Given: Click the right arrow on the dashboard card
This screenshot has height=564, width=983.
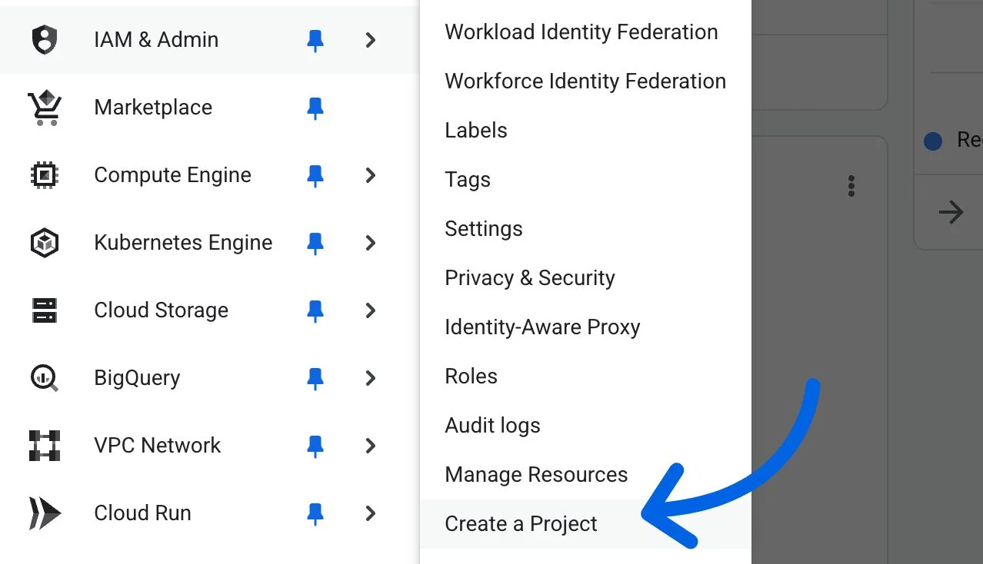Looking at the screenshot, I should [x=951, y=212].
